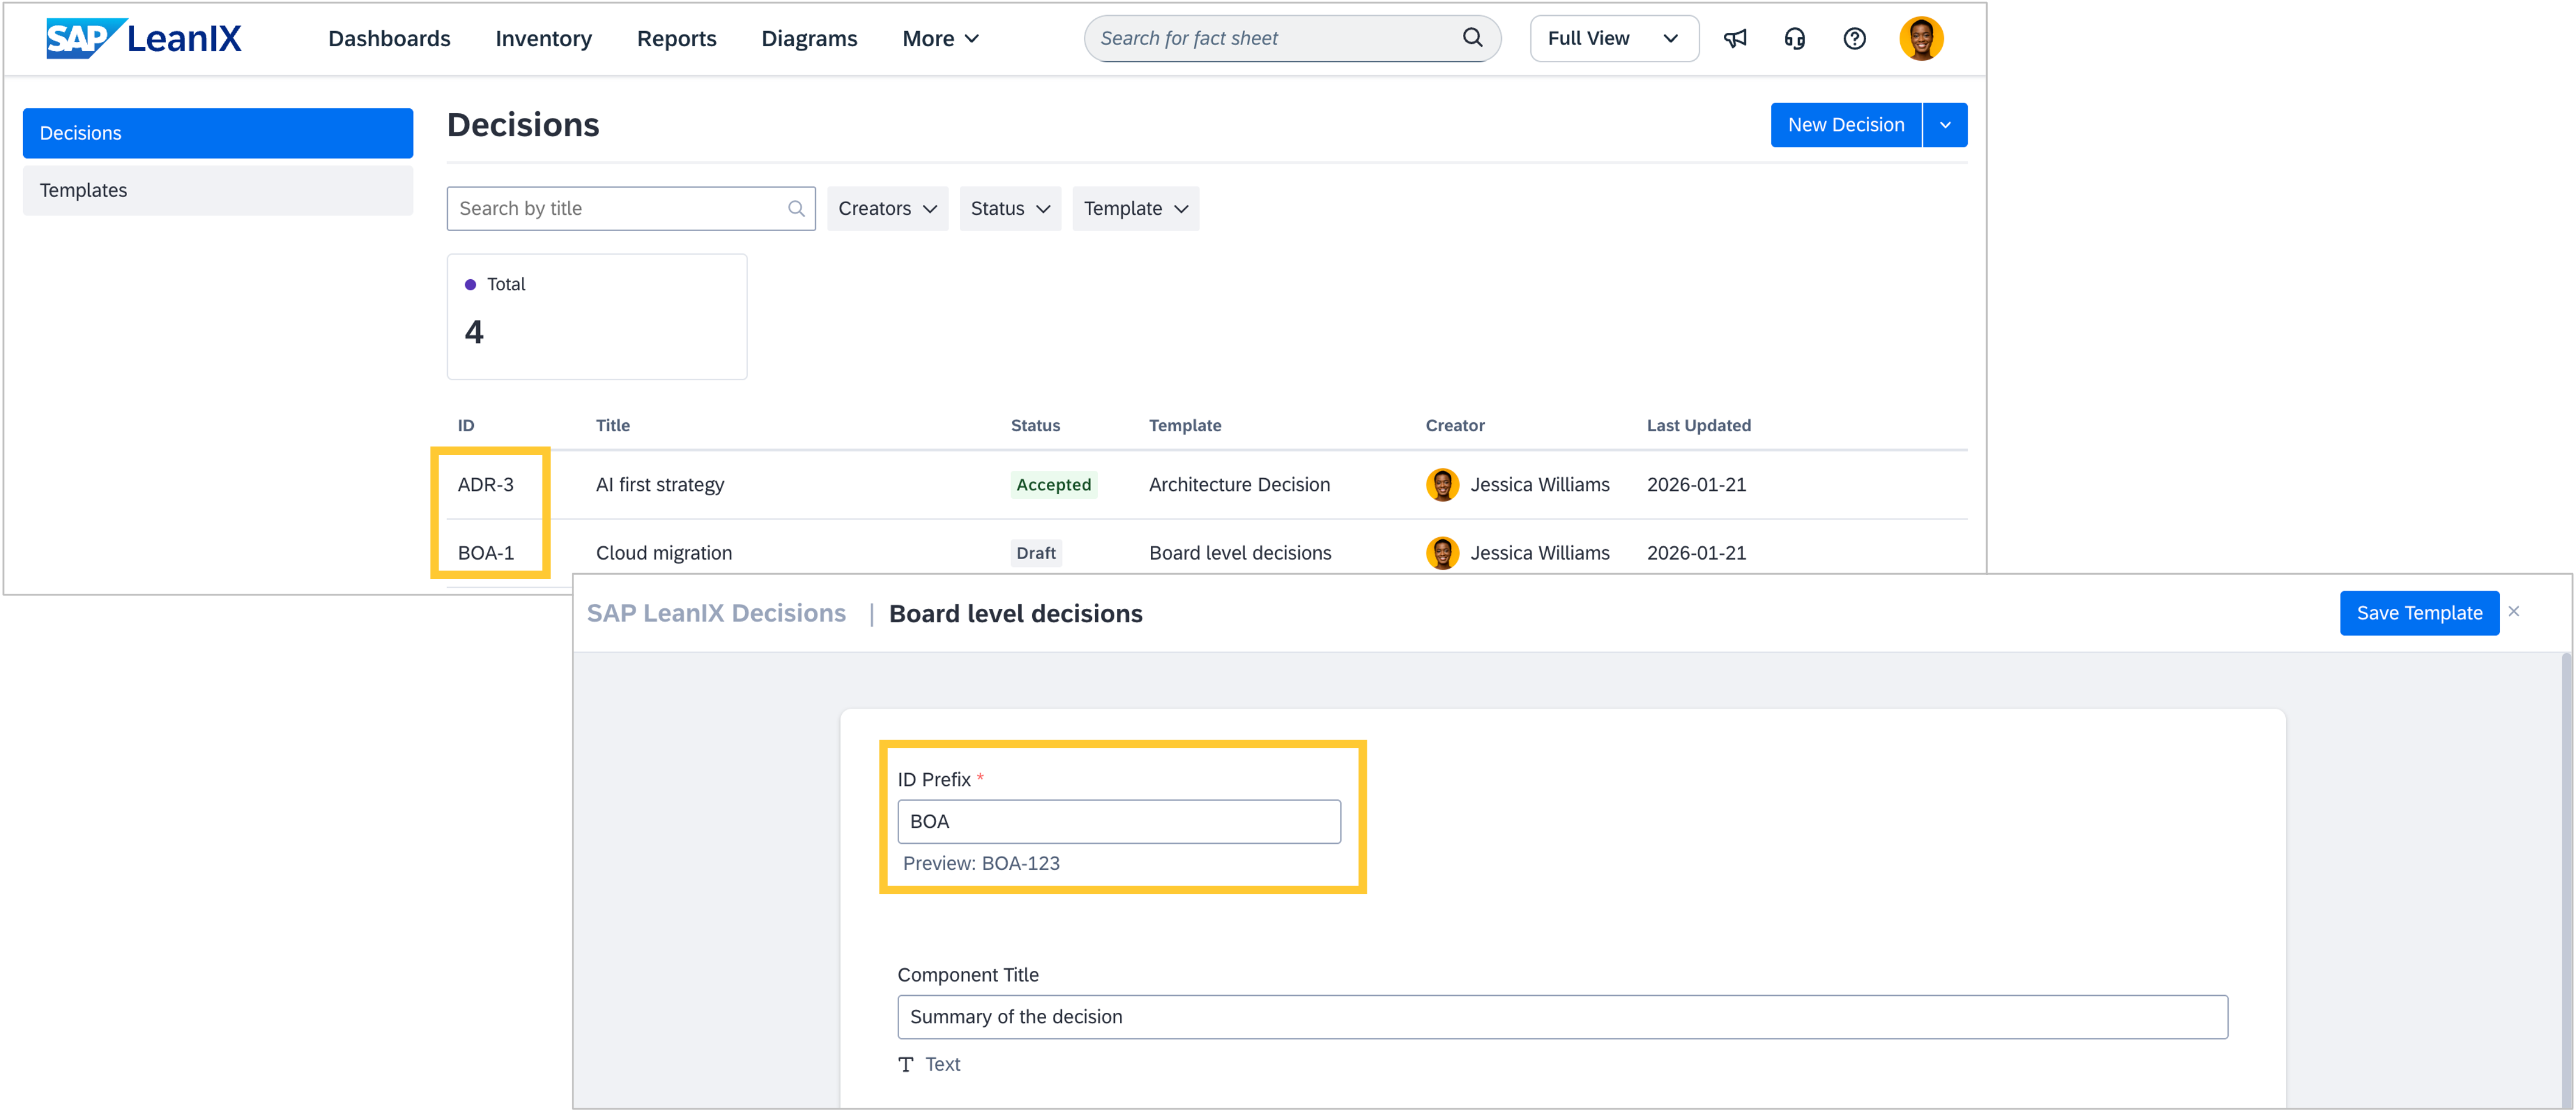Go to the Inventory tab
The width and height of the screenshot is (2576, 1112).
point(543,38)
